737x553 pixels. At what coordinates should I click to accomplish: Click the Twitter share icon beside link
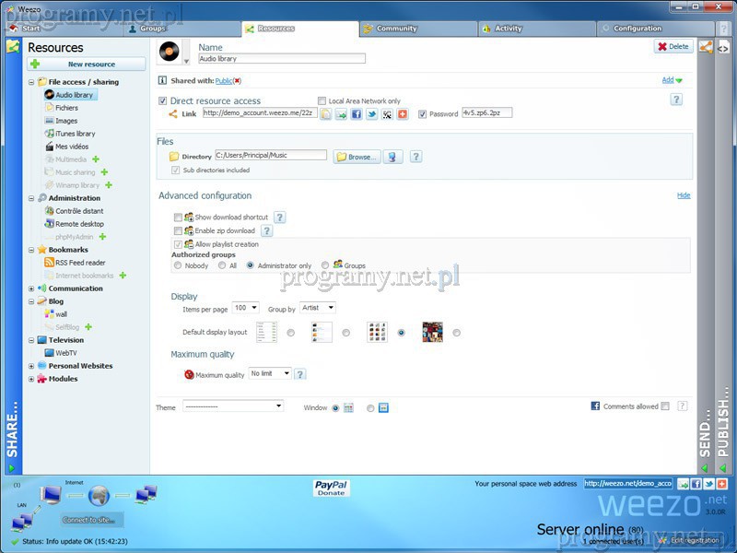pos(372,114)
